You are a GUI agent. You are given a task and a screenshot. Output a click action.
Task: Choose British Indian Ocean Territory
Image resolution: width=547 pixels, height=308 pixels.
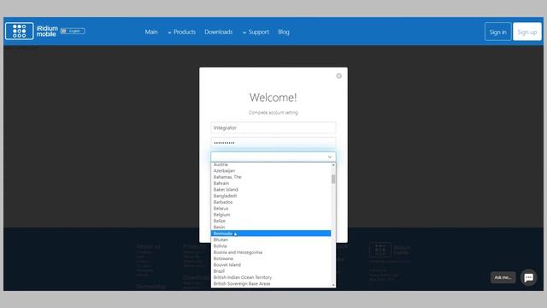coord(271,277)
